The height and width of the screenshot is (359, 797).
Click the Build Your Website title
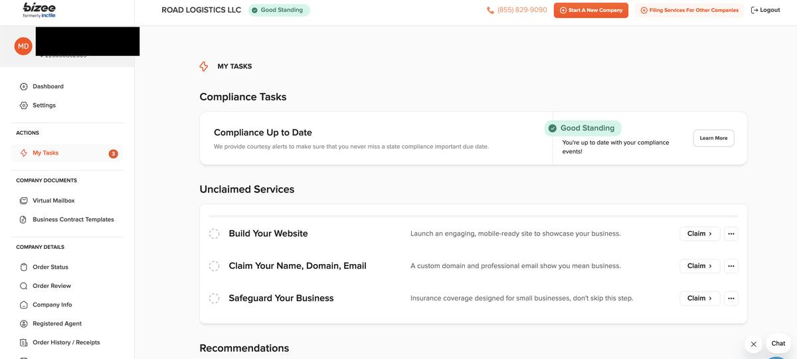[268, 234]
